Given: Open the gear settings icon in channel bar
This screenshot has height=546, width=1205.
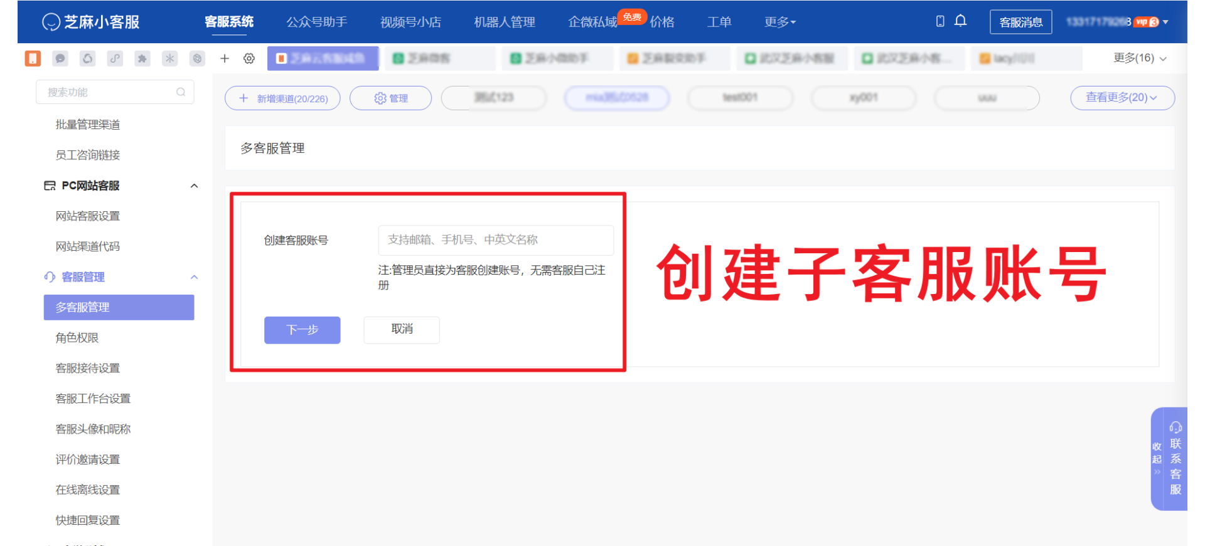Looking at the screenshot, I should coord(249,58).
